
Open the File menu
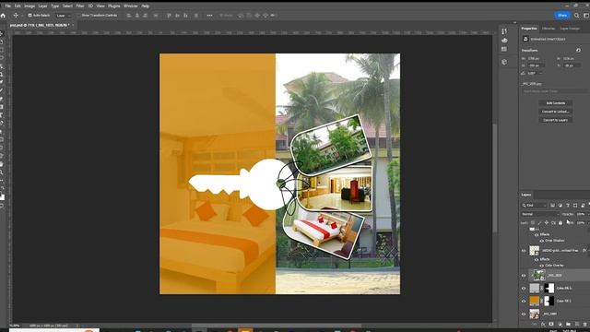pos(7,6)
